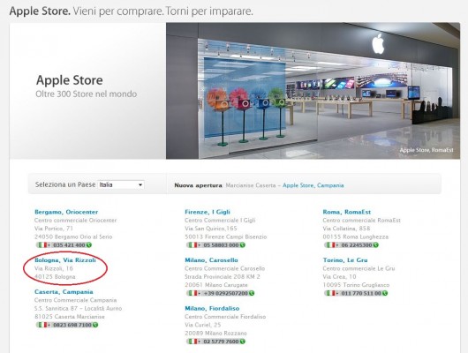The image size is (468, 353).
Task: Click the text 10095 Torino Grugliasco
Action: (356, 285)
